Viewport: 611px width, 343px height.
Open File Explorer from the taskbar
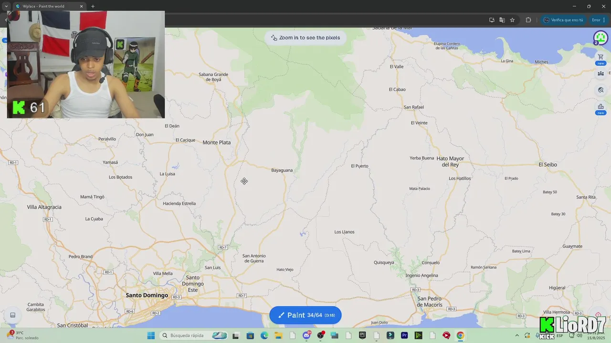coord(278,335)
